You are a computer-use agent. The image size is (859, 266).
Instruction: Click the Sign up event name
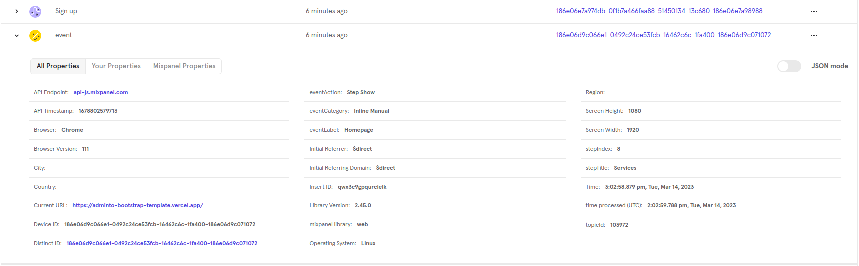pyautogui.click(x=66, y=11)
